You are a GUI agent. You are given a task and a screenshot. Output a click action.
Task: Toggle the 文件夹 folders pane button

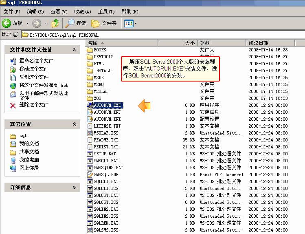pyautogui.click(x=104, y=23)
